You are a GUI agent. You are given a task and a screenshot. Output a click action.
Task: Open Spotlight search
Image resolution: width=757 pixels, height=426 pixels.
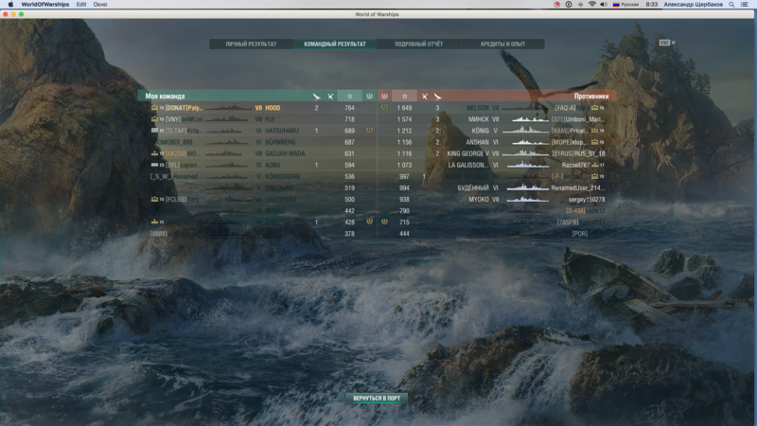click(731, 5)
